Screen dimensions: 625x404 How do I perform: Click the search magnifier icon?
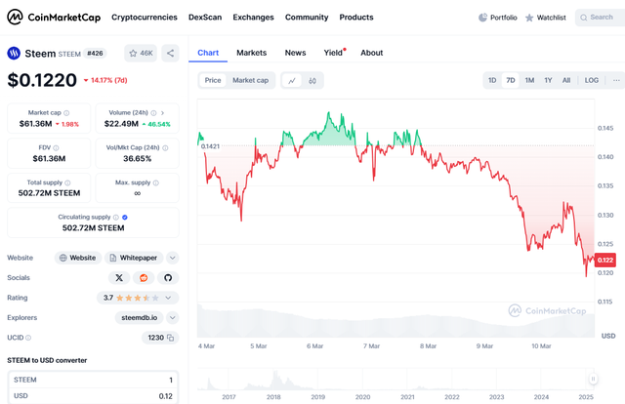pyautogui.click(x=584, y=18)
